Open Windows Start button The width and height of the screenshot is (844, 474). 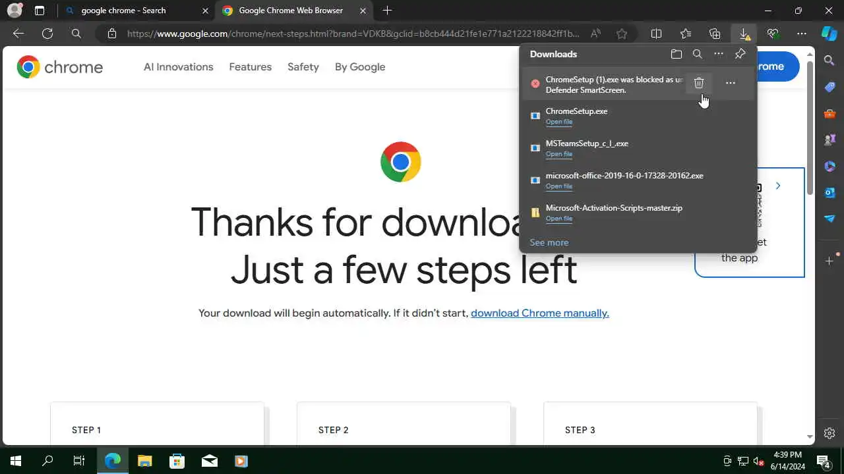click(16, 461)
